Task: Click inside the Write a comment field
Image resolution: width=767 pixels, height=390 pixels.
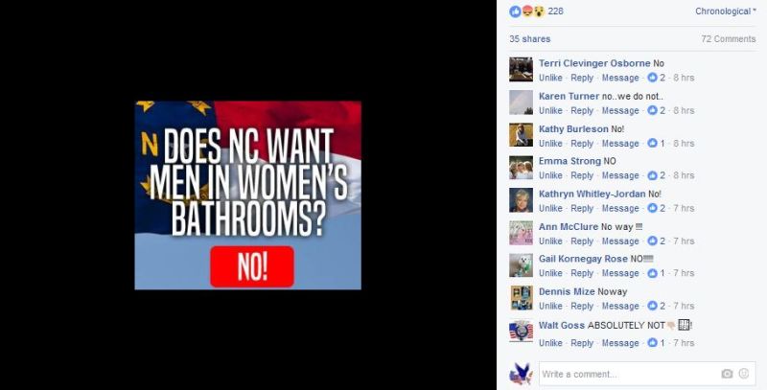Action: (x=629, y=374)
